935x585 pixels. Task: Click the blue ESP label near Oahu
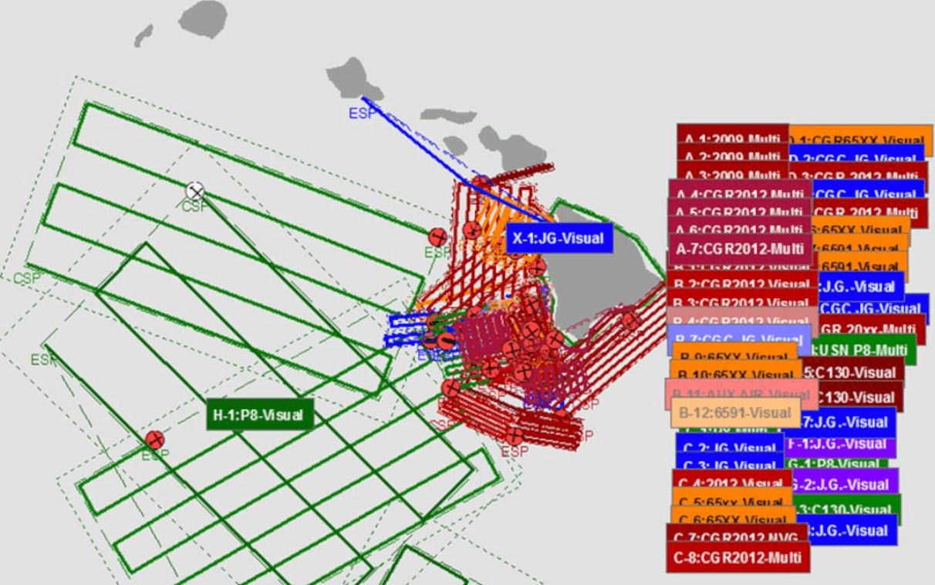tap(360, 113)
